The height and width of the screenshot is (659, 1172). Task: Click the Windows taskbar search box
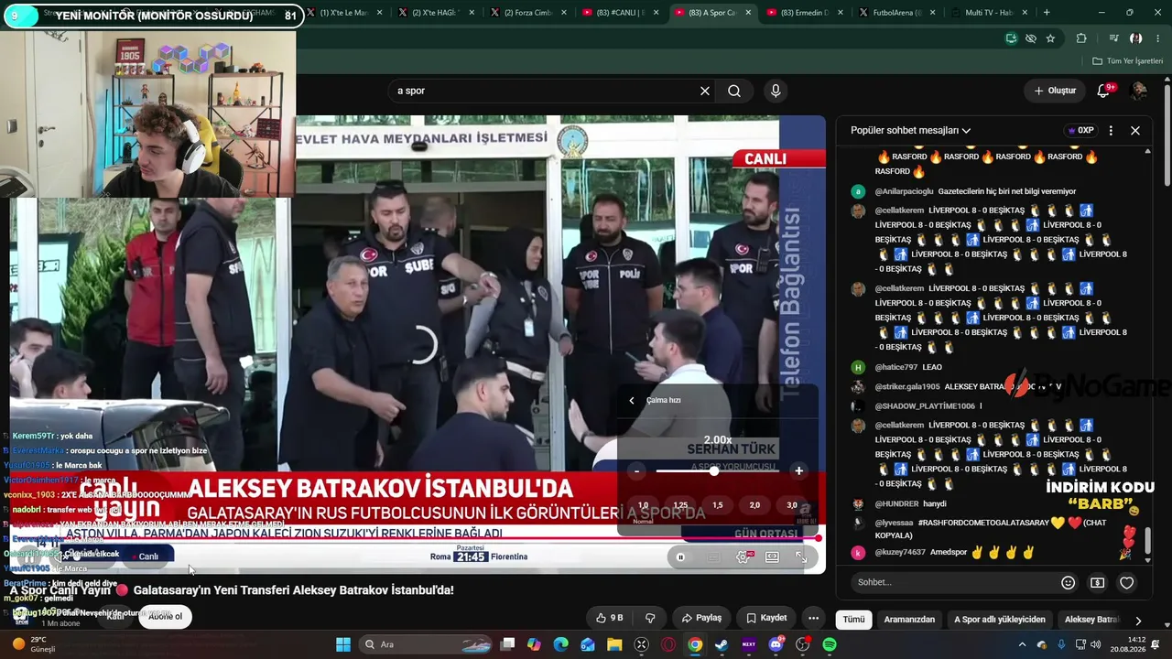coord(425,644)
